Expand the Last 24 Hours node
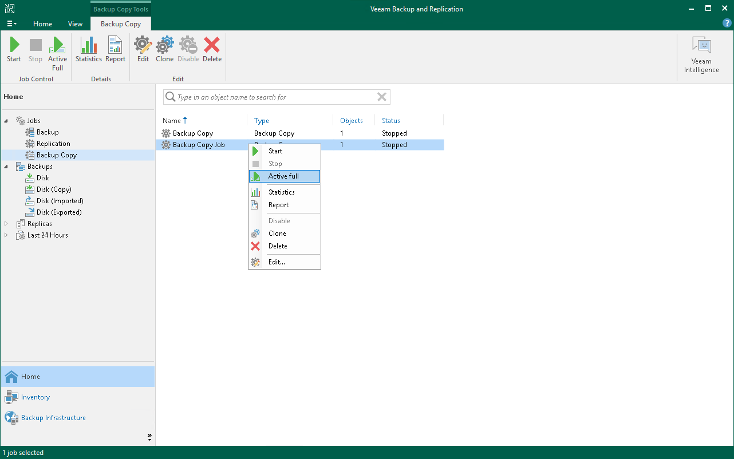The width and height of the screenshot is (734, 459). [6, 235]
